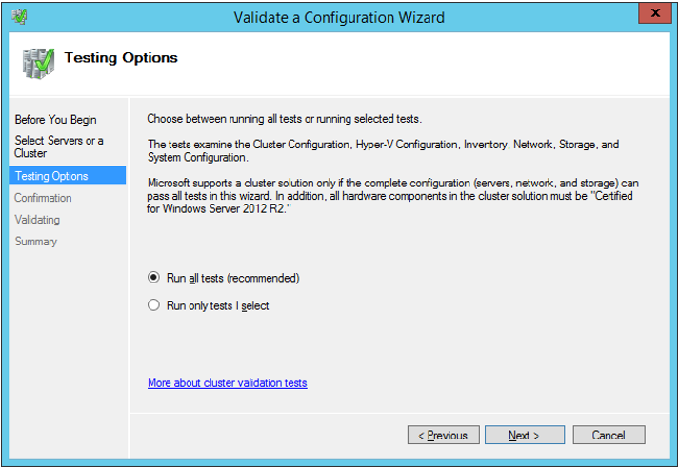Continue with the Next button

(525, 435)
